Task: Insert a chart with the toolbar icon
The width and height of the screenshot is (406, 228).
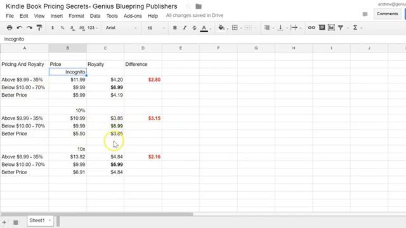Action: [x=331, y=27]
